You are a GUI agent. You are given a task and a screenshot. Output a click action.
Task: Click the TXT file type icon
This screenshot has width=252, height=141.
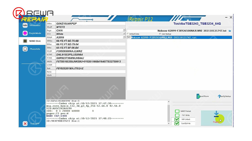(129, 37)
